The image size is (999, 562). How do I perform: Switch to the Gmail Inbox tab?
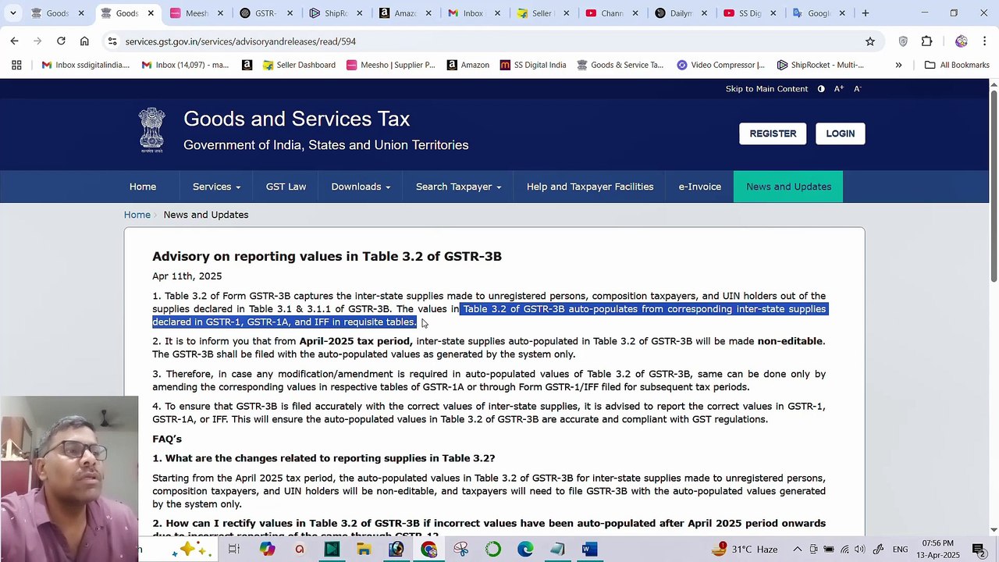(474, 13)
